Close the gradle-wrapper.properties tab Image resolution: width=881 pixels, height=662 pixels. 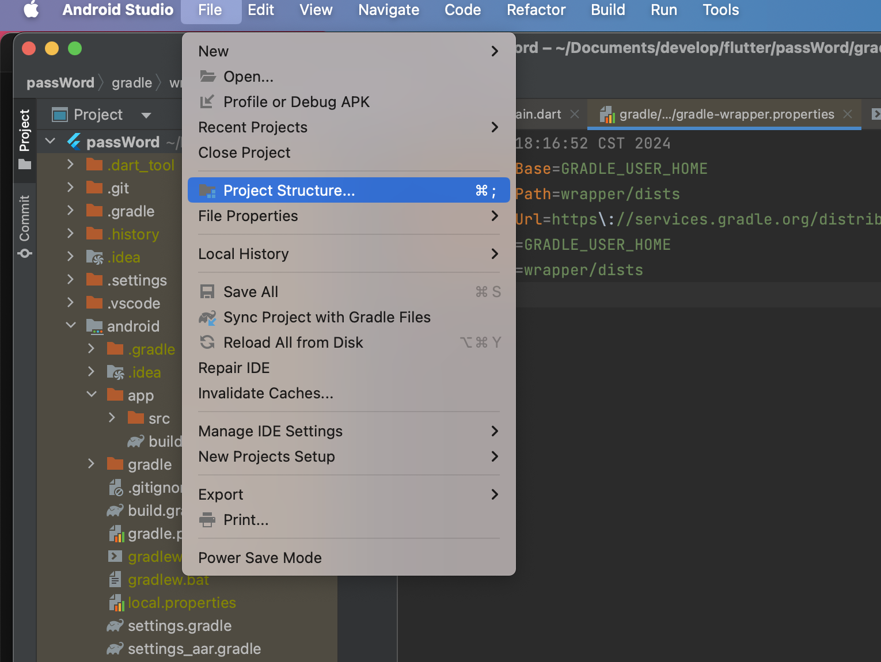[x=848, y=114]
